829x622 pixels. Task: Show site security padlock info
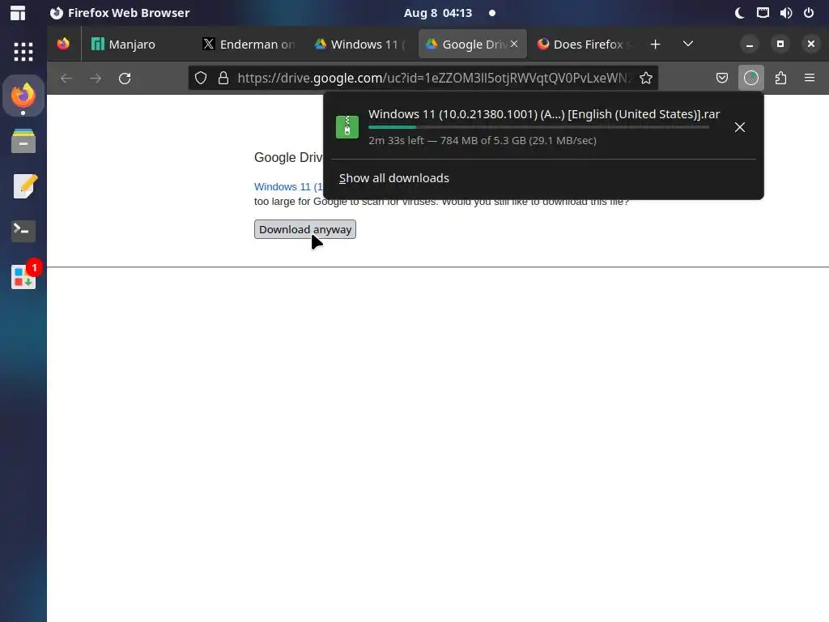click(x=223, y=79)
